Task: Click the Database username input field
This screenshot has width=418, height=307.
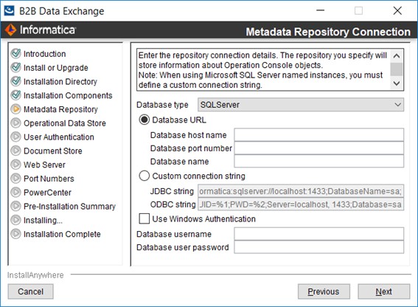Action: (x=319, y=234)
